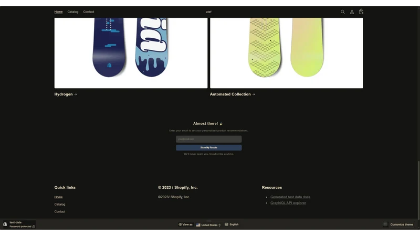Open GraphiQL API explorer link
Image resolution: width=420 pixels, height=236 pixels.
pyautogui.click(x=288, y=203)
